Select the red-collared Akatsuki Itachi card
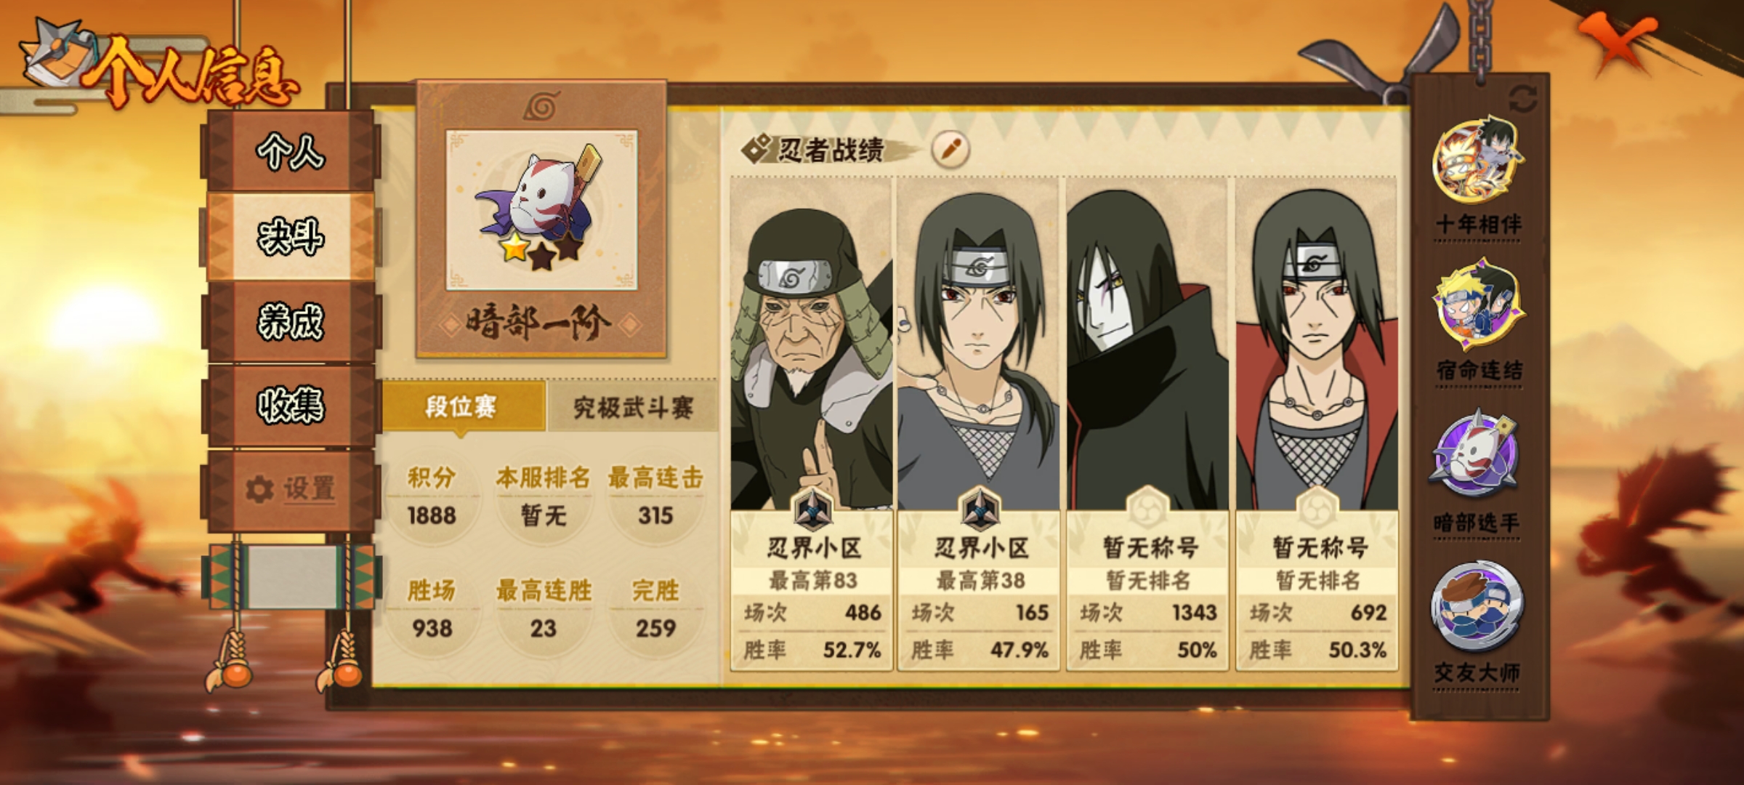This screenshot has height=785, width=1744. 1316,423
